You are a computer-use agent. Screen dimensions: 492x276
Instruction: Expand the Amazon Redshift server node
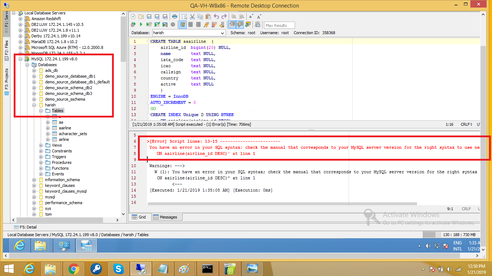(20, 19)
